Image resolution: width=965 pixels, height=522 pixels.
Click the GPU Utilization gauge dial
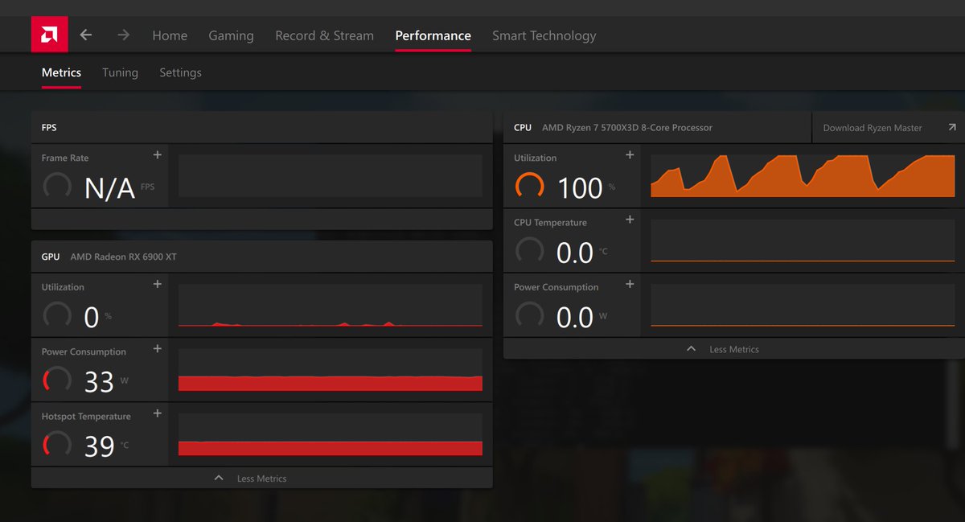(x=57, y=316)
